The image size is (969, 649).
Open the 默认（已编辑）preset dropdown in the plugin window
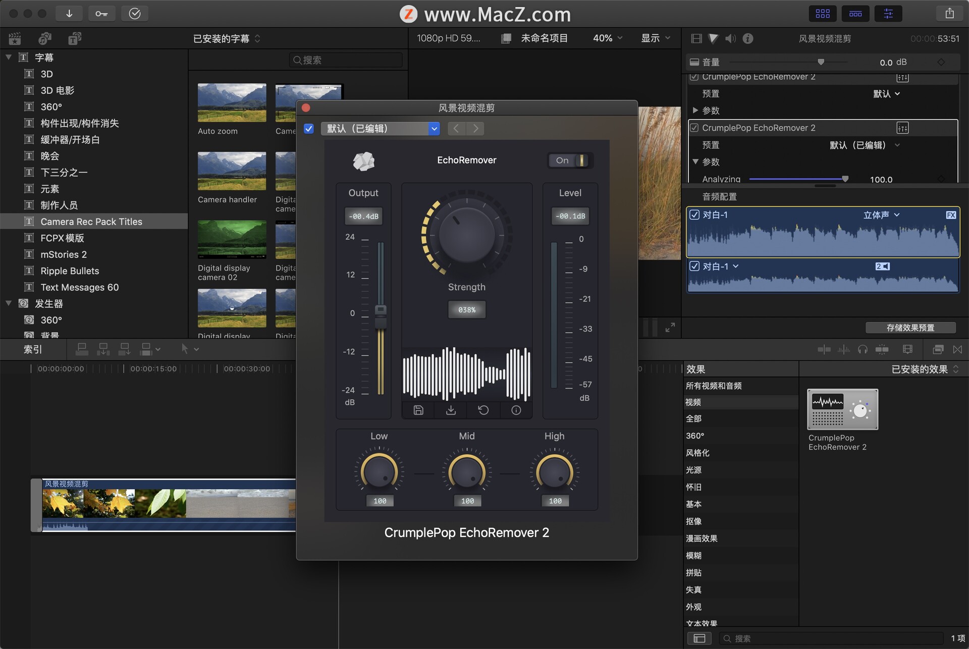(380, 129)
